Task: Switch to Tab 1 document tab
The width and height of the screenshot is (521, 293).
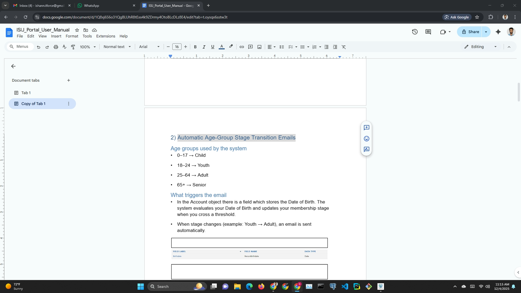Action: point(26,93)
